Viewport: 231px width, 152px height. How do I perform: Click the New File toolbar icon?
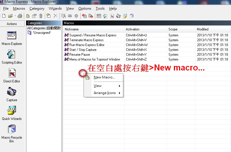[x=4, y=16]
